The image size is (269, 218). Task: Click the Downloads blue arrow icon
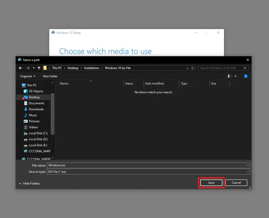[26, 109]
